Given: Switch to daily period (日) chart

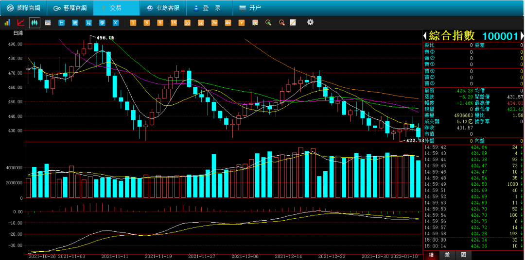Looking at the screenshot, I should 62,23.
